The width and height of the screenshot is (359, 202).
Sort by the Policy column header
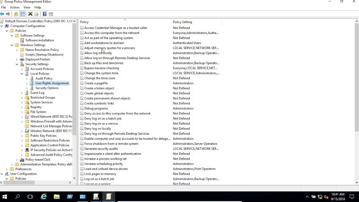tap(125, 22)
